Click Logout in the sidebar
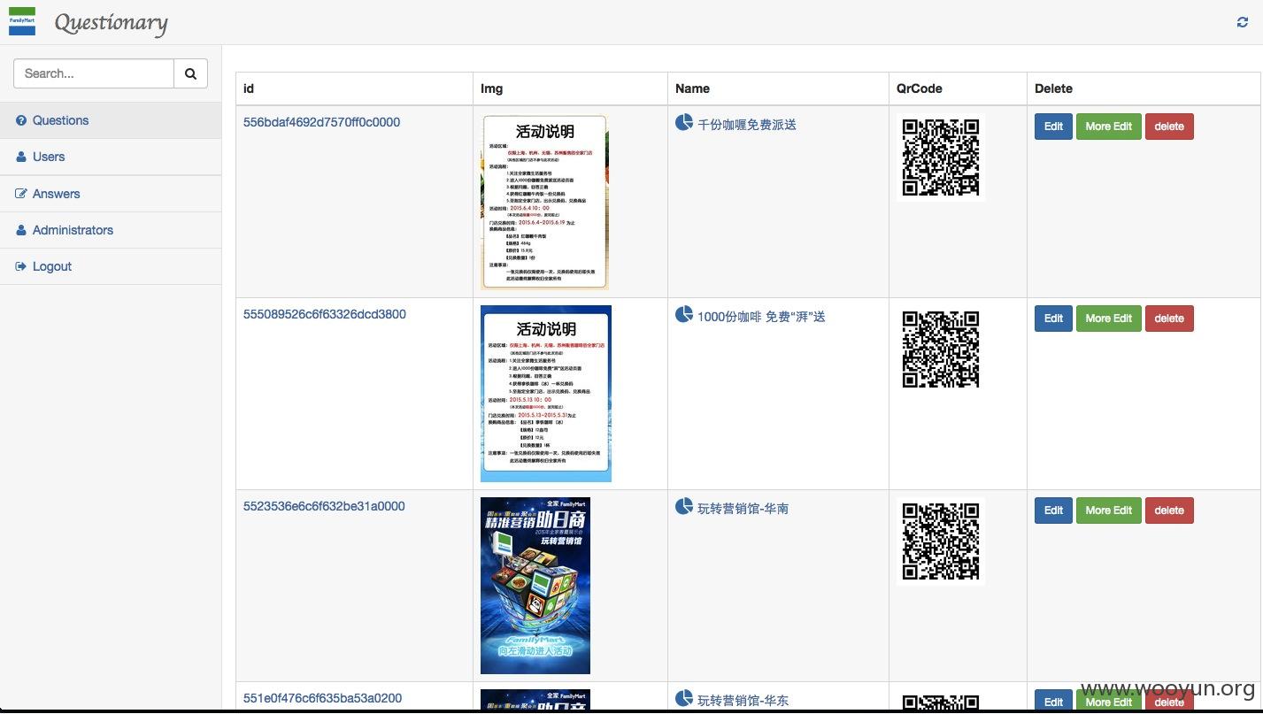 coord(111,266)
